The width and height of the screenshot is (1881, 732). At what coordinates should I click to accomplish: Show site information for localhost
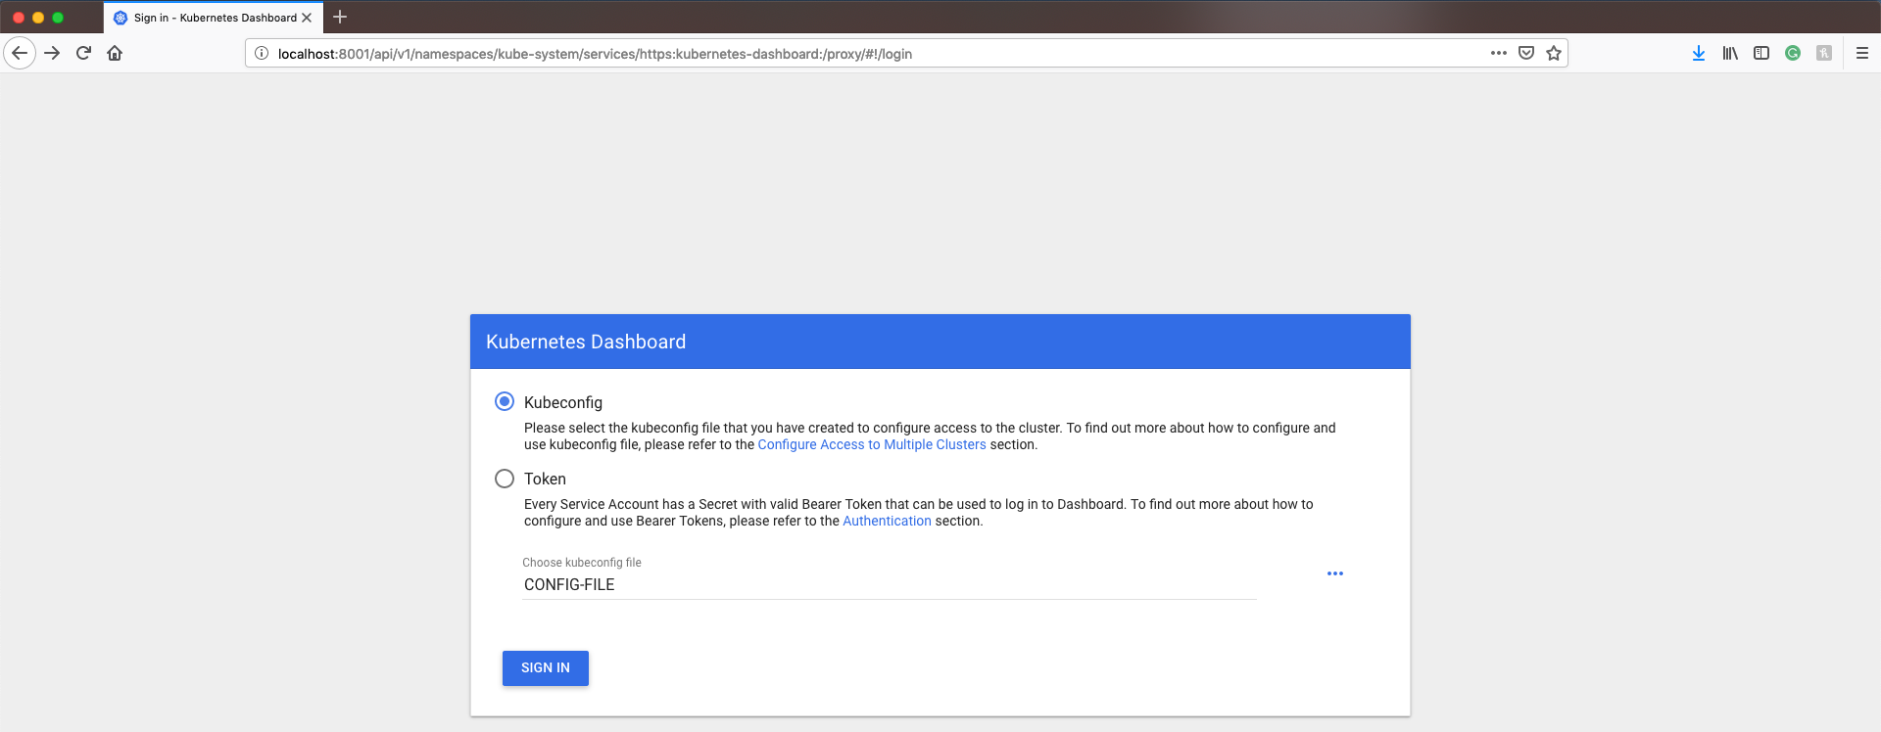coord(262,53)
